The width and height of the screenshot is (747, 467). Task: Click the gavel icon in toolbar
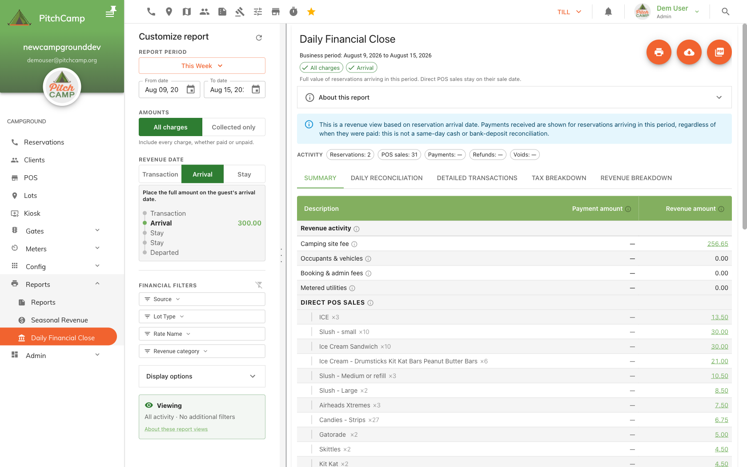(240, 12)
